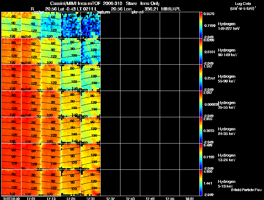This screenshot has height=200, width=264.
Task: Click the 17:25 time label on the axis
Action: [x=71, y=198]
